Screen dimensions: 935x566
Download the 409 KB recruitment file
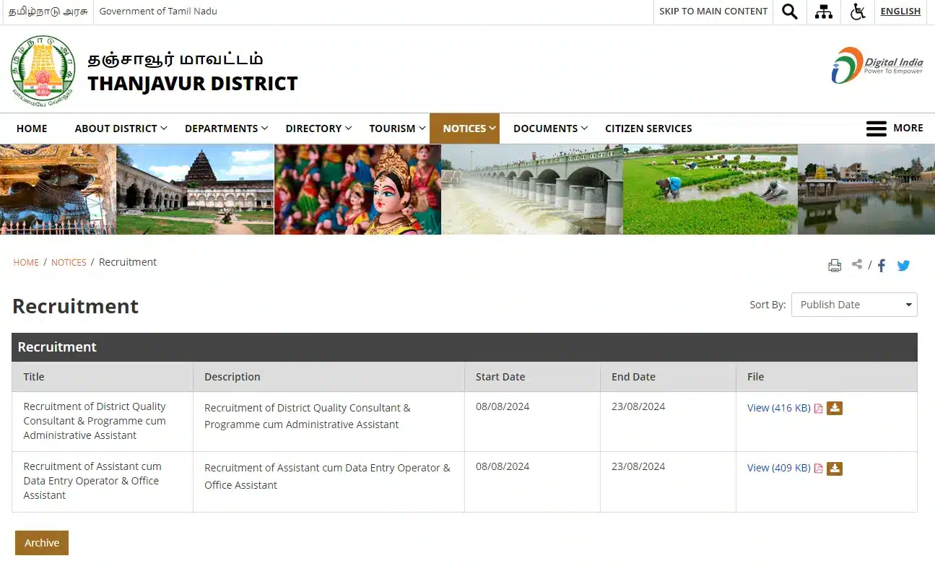pyautogui.click(x=835, y=469)
